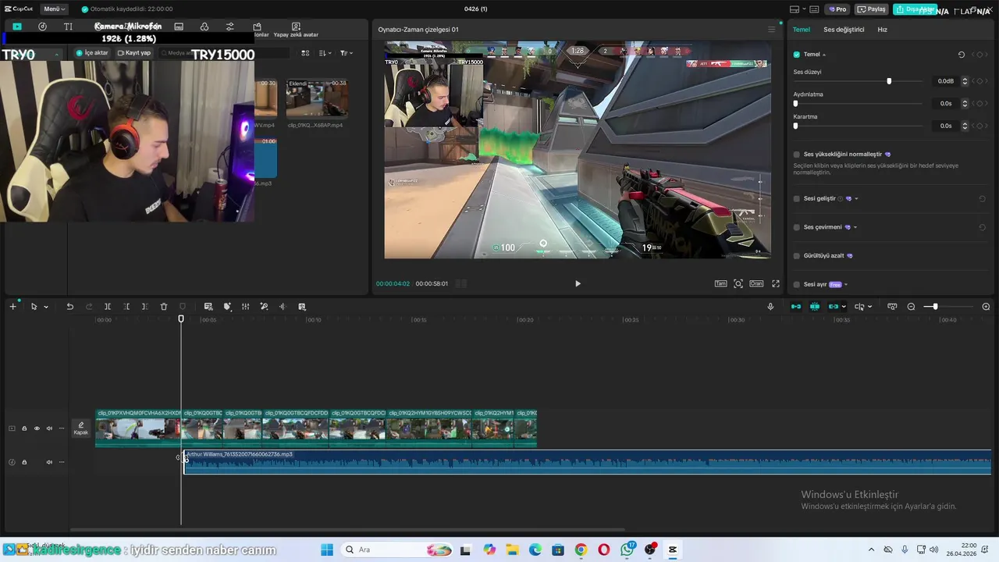
Task: Click the Ses düzeyi 0.0dB stepper
Action: 965,81
